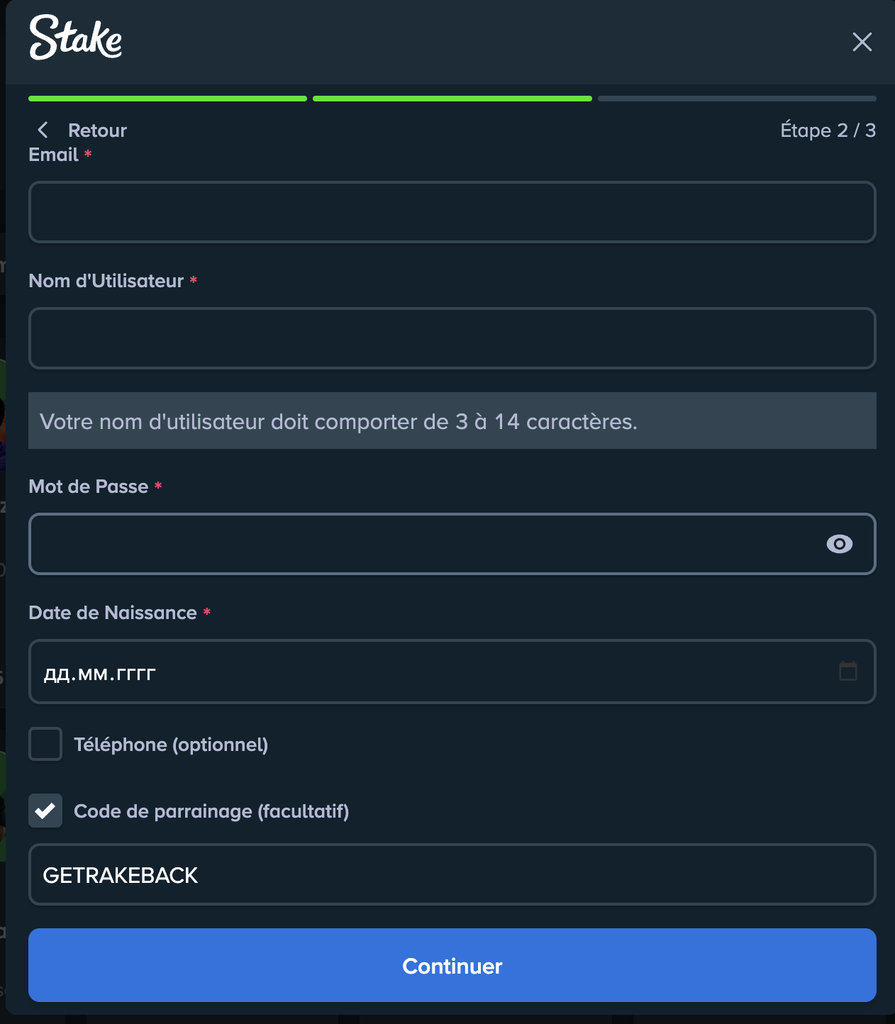
Task: Click the Étape 2 / 3 label
Action: (828, 130)
